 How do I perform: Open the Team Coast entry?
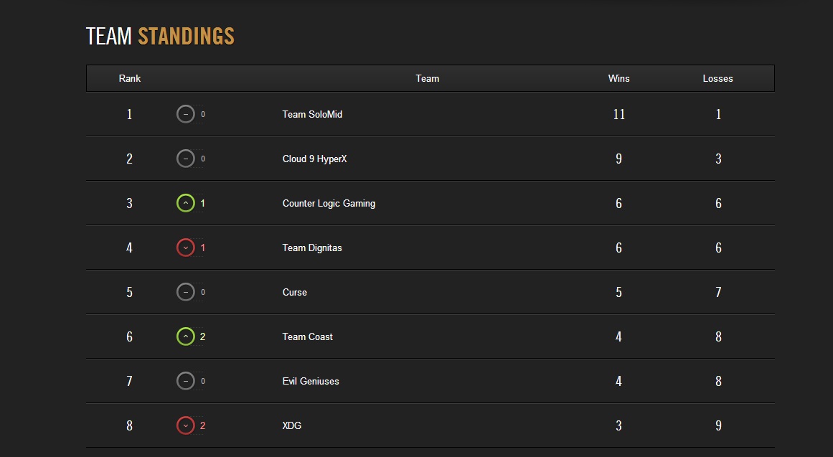(308, 337)
